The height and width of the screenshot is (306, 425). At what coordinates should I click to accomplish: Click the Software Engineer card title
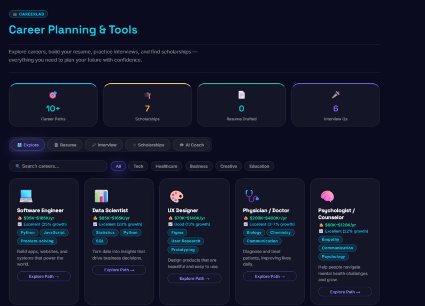click(x=40, y=210)
